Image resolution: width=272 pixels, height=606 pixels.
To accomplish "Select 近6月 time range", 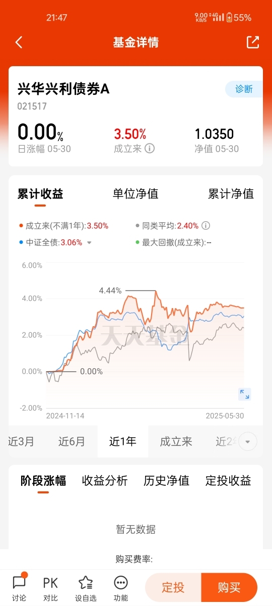I will 72,441.
